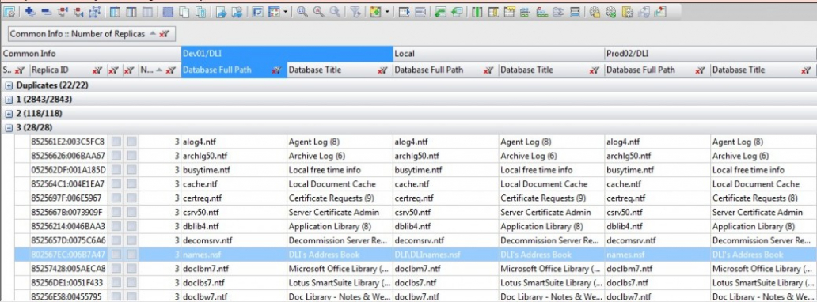The height and width of the screenshot is (302, 817).
Task: Click replica ID 052562DF:001A185D
Action: coord(68,170)
